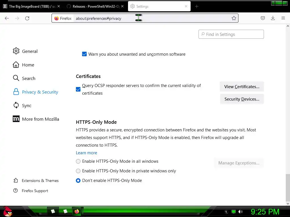Image resolution: width=290 pixels, height=217 pixels.
Task: Click Security Devices button
Action: pos(242,99)
